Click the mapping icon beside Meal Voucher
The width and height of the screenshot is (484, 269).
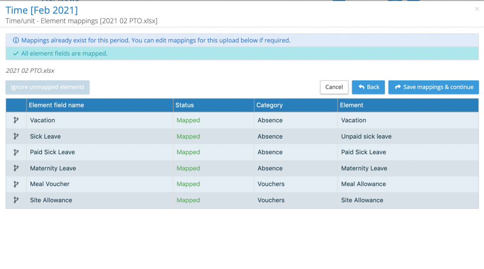16,184
